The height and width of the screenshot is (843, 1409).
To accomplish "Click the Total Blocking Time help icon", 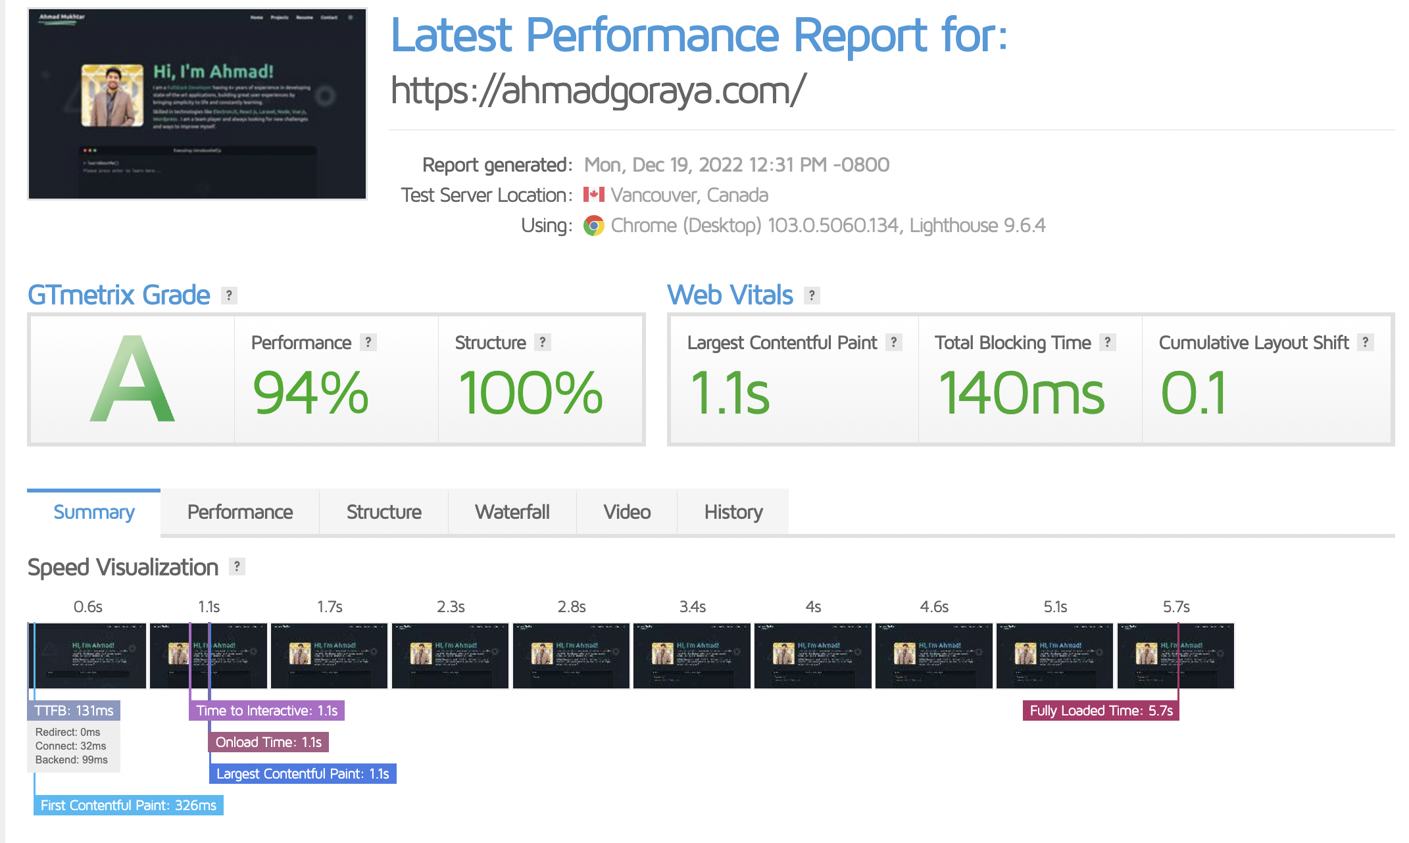I will click(1108, 342).
